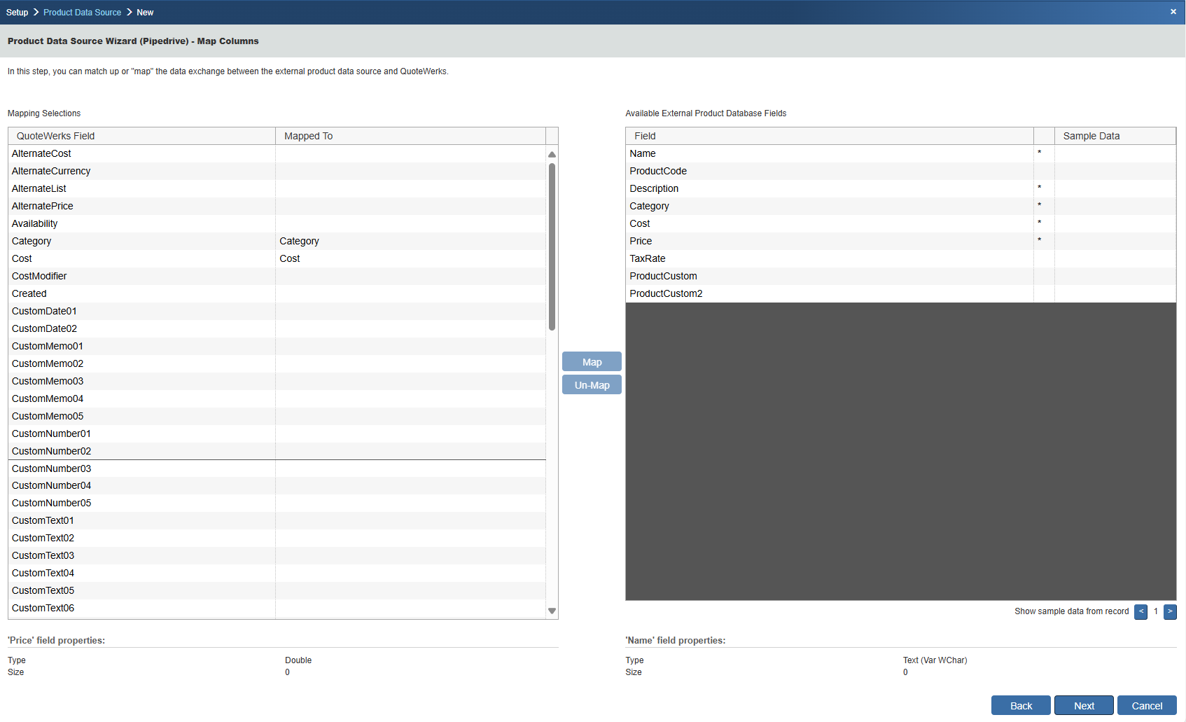Click the Map button
Viewport: 1186px width, 722px height.
[x=592, y=362]
